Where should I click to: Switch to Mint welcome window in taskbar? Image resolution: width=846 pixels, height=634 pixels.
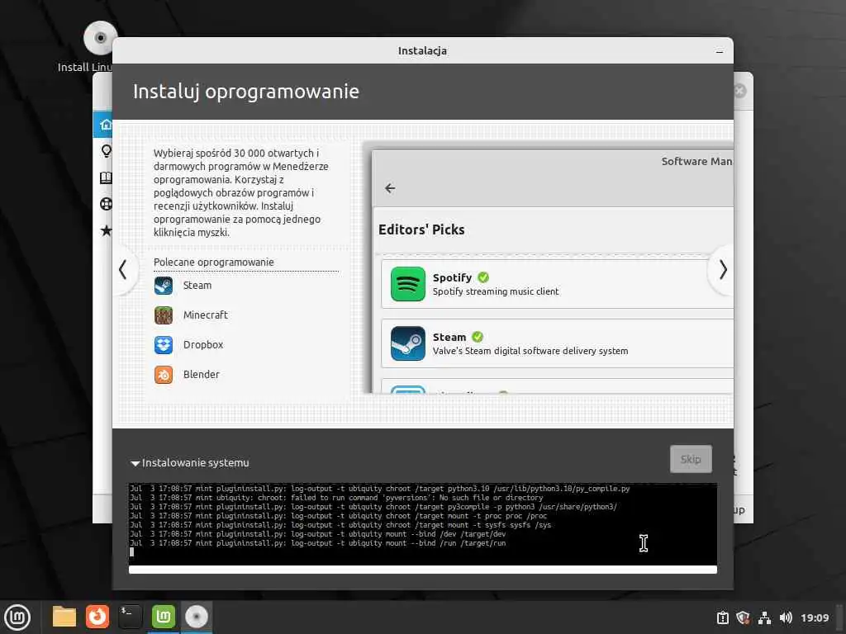[164, 617]
